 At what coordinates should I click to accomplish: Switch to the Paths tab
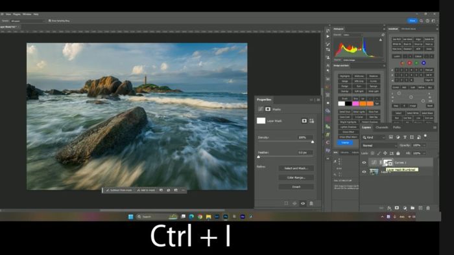point(397,127)
